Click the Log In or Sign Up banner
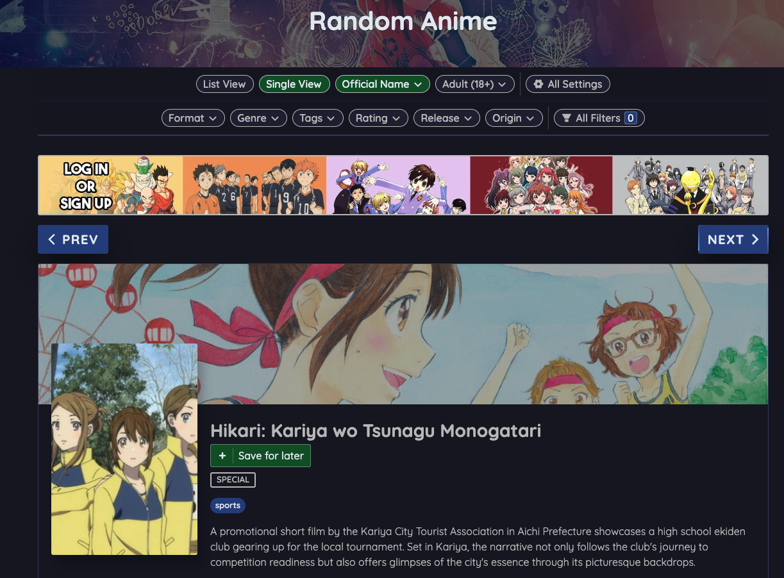This screenshot has height=578, width=784. pos(110,185)
